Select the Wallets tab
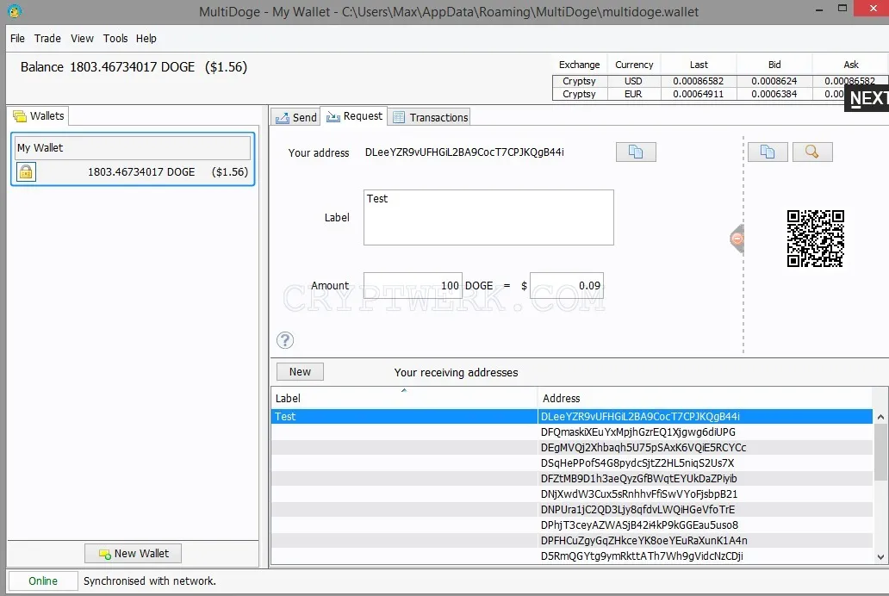Screen dimensions: 889x596 pyautogui.click(x=39, y=116)
